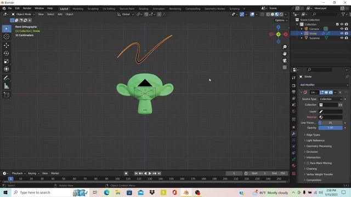Click the Add Modifier button
Viewport: 351px width, 197px height.
(x=324, y=85)
